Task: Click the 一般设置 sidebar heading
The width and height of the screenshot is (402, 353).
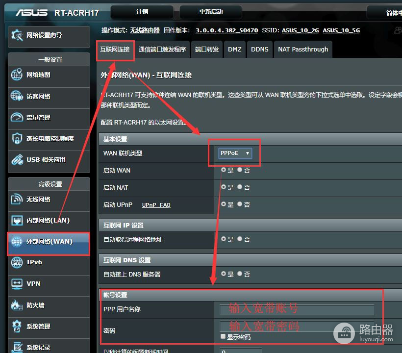Action: pyautogui.click(x=50, y=60)
